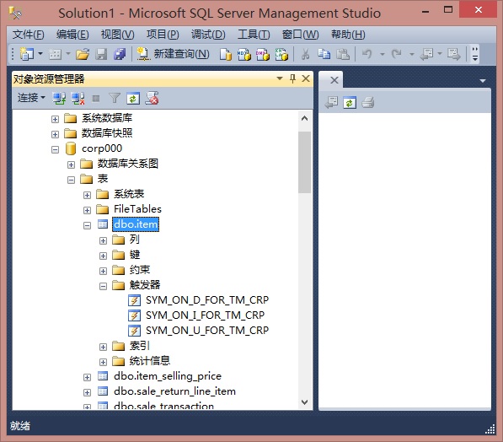Open the 工具(T) menu
Screen dimensions: 503x442
click(254, 35)
